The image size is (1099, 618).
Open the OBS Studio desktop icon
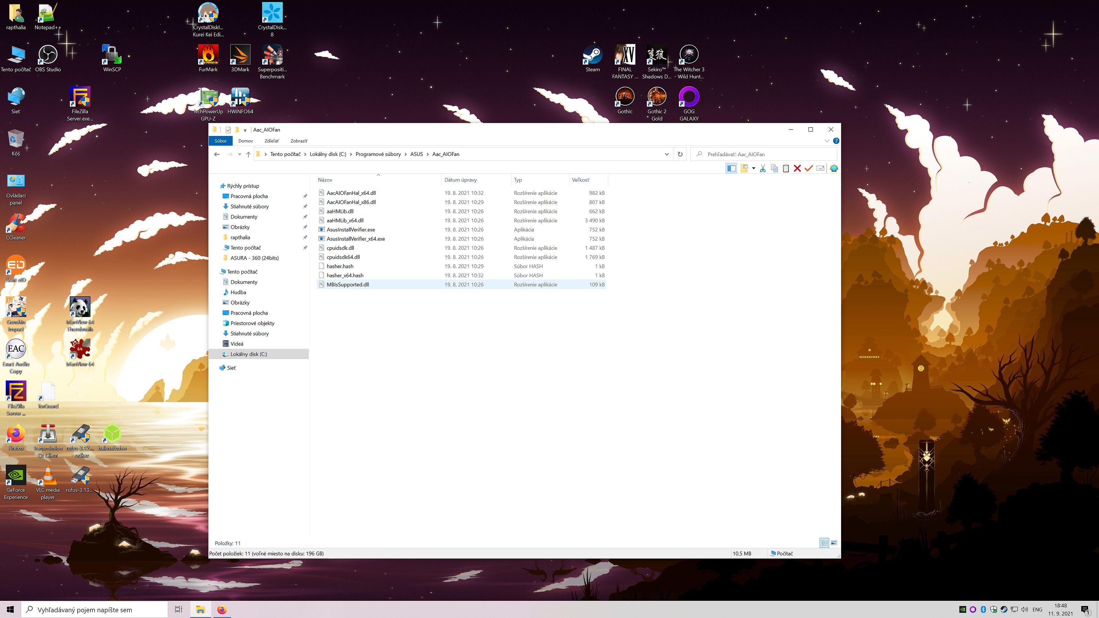[48, 59]
